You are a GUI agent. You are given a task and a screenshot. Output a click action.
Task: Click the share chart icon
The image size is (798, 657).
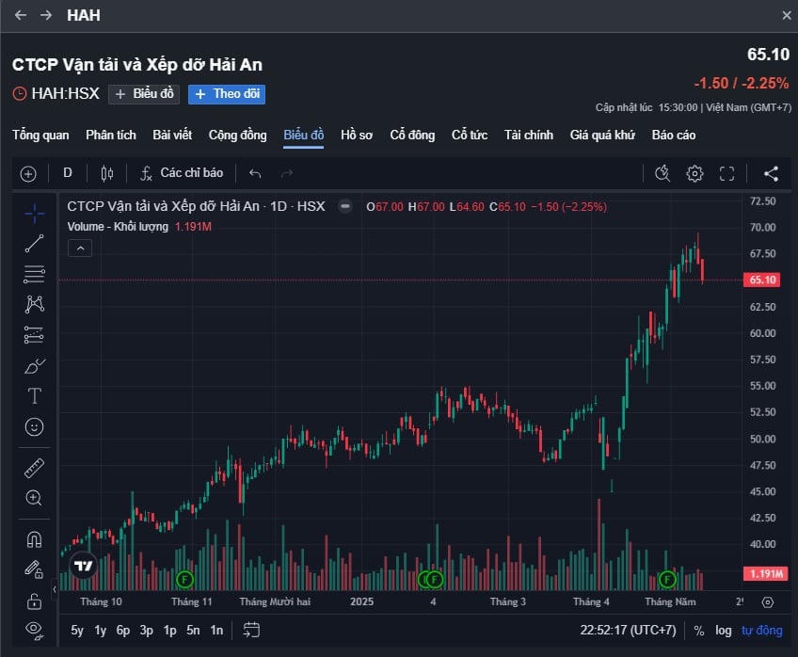[x=771, y=173]
